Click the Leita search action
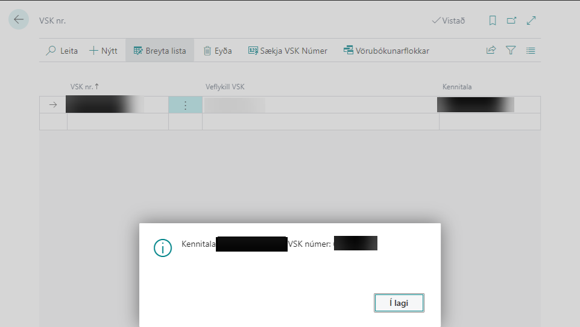Image resolution: width=580 pixels, height=327 pixels. [62, 51]
